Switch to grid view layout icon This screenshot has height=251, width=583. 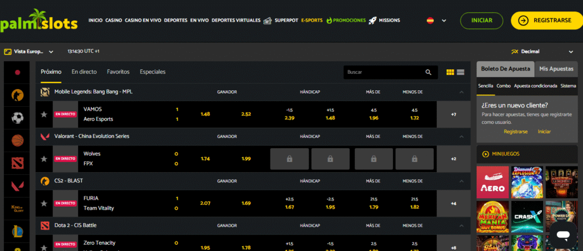pyautogui.click(x=450, y=72)
